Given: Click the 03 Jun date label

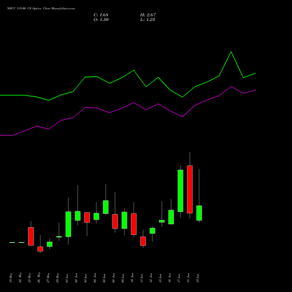Looking at the screenshot, I should tap(85, 278).
